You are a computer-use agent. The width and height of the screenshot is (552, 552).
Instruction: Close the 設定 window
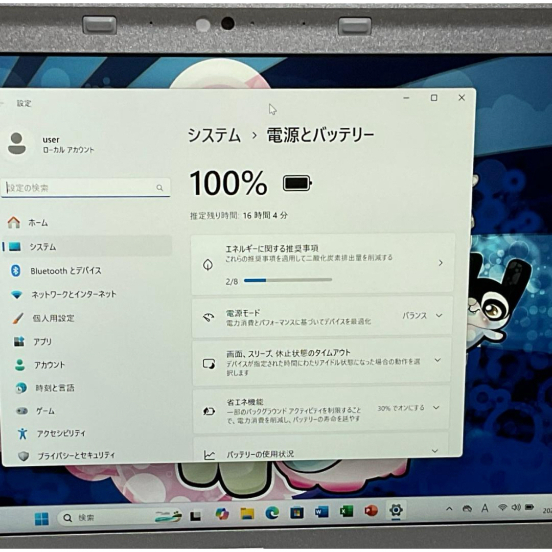[462, 98]
